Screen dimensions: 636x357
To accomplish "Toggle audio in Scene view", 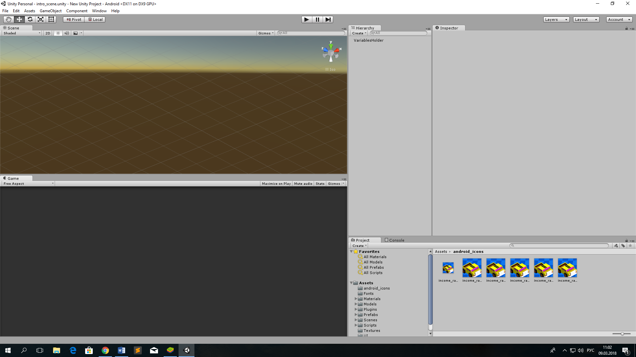I will tap(66, 33).
